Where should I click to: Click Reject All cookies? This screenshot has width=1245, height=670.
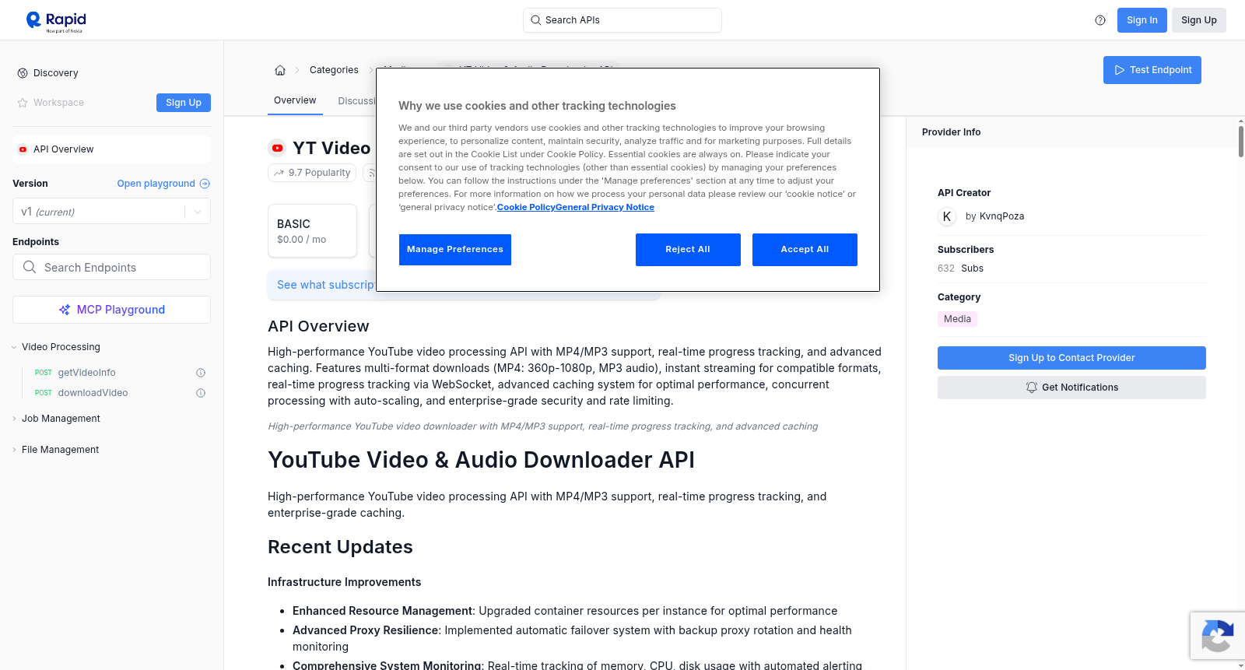(688, 250)
